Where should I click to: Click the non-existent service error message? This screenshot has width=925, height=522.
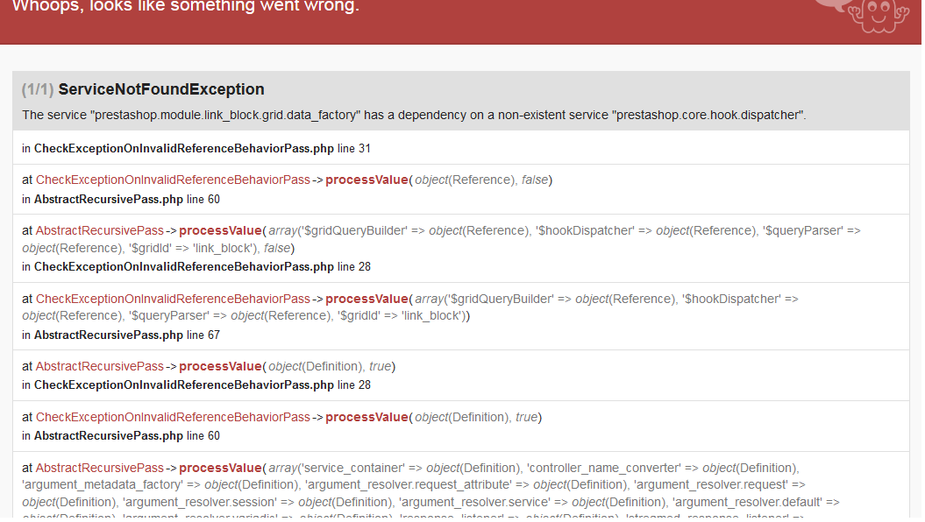(414, 115)
